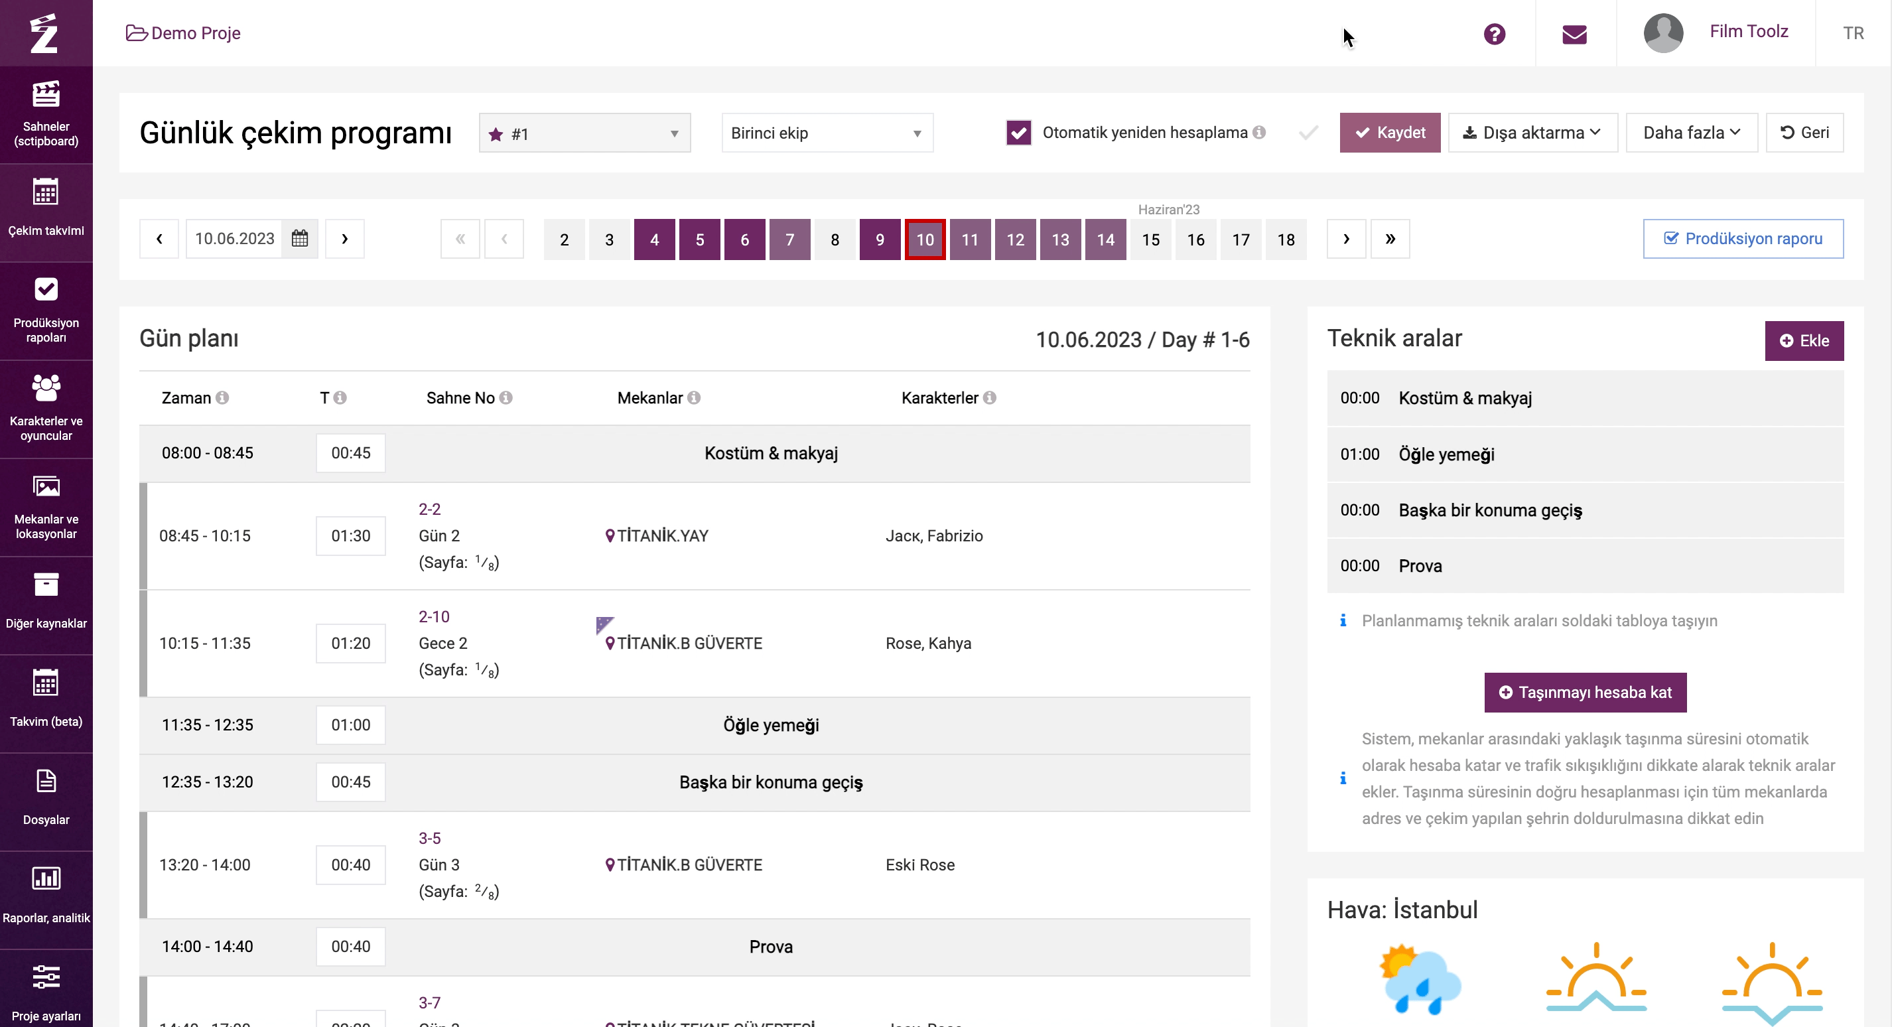Jump day strip forward with double arrow
The image size is (1892, 1027).
pos(1390,238)
